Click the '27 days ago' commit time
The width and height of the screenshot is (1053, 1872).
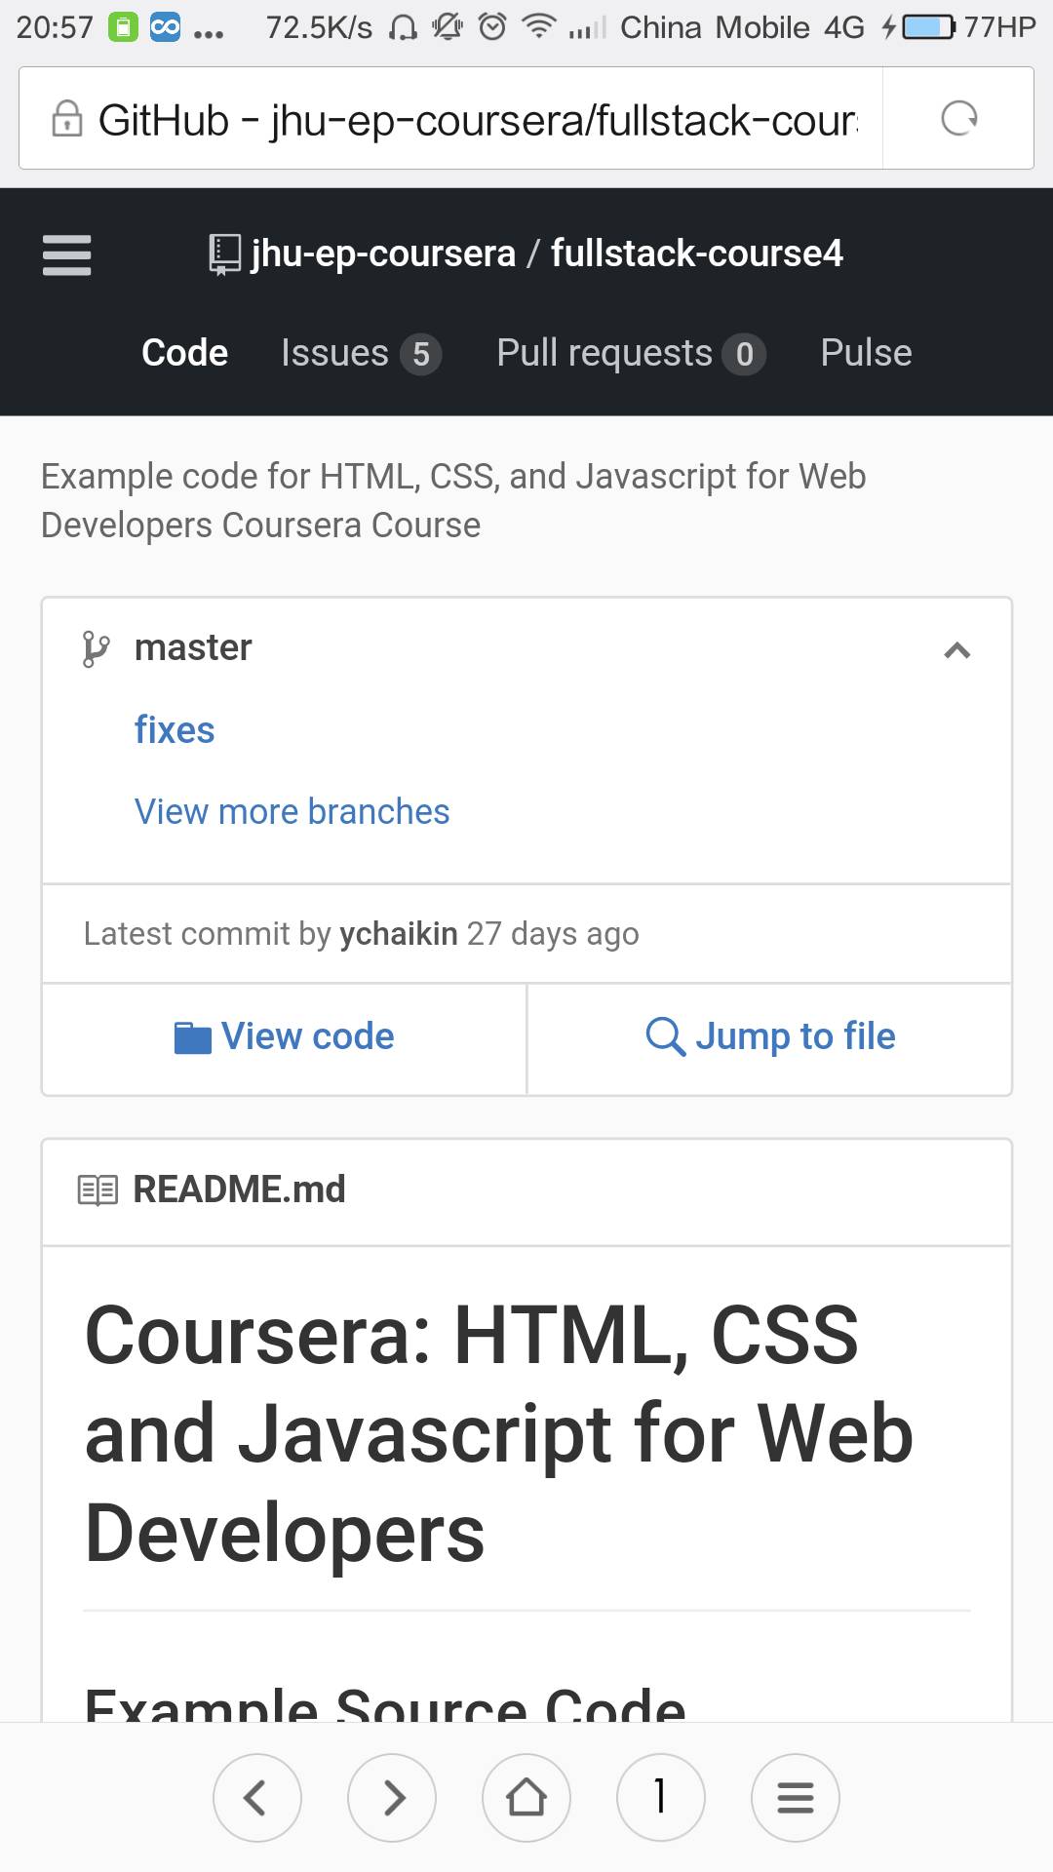[553, 934]
